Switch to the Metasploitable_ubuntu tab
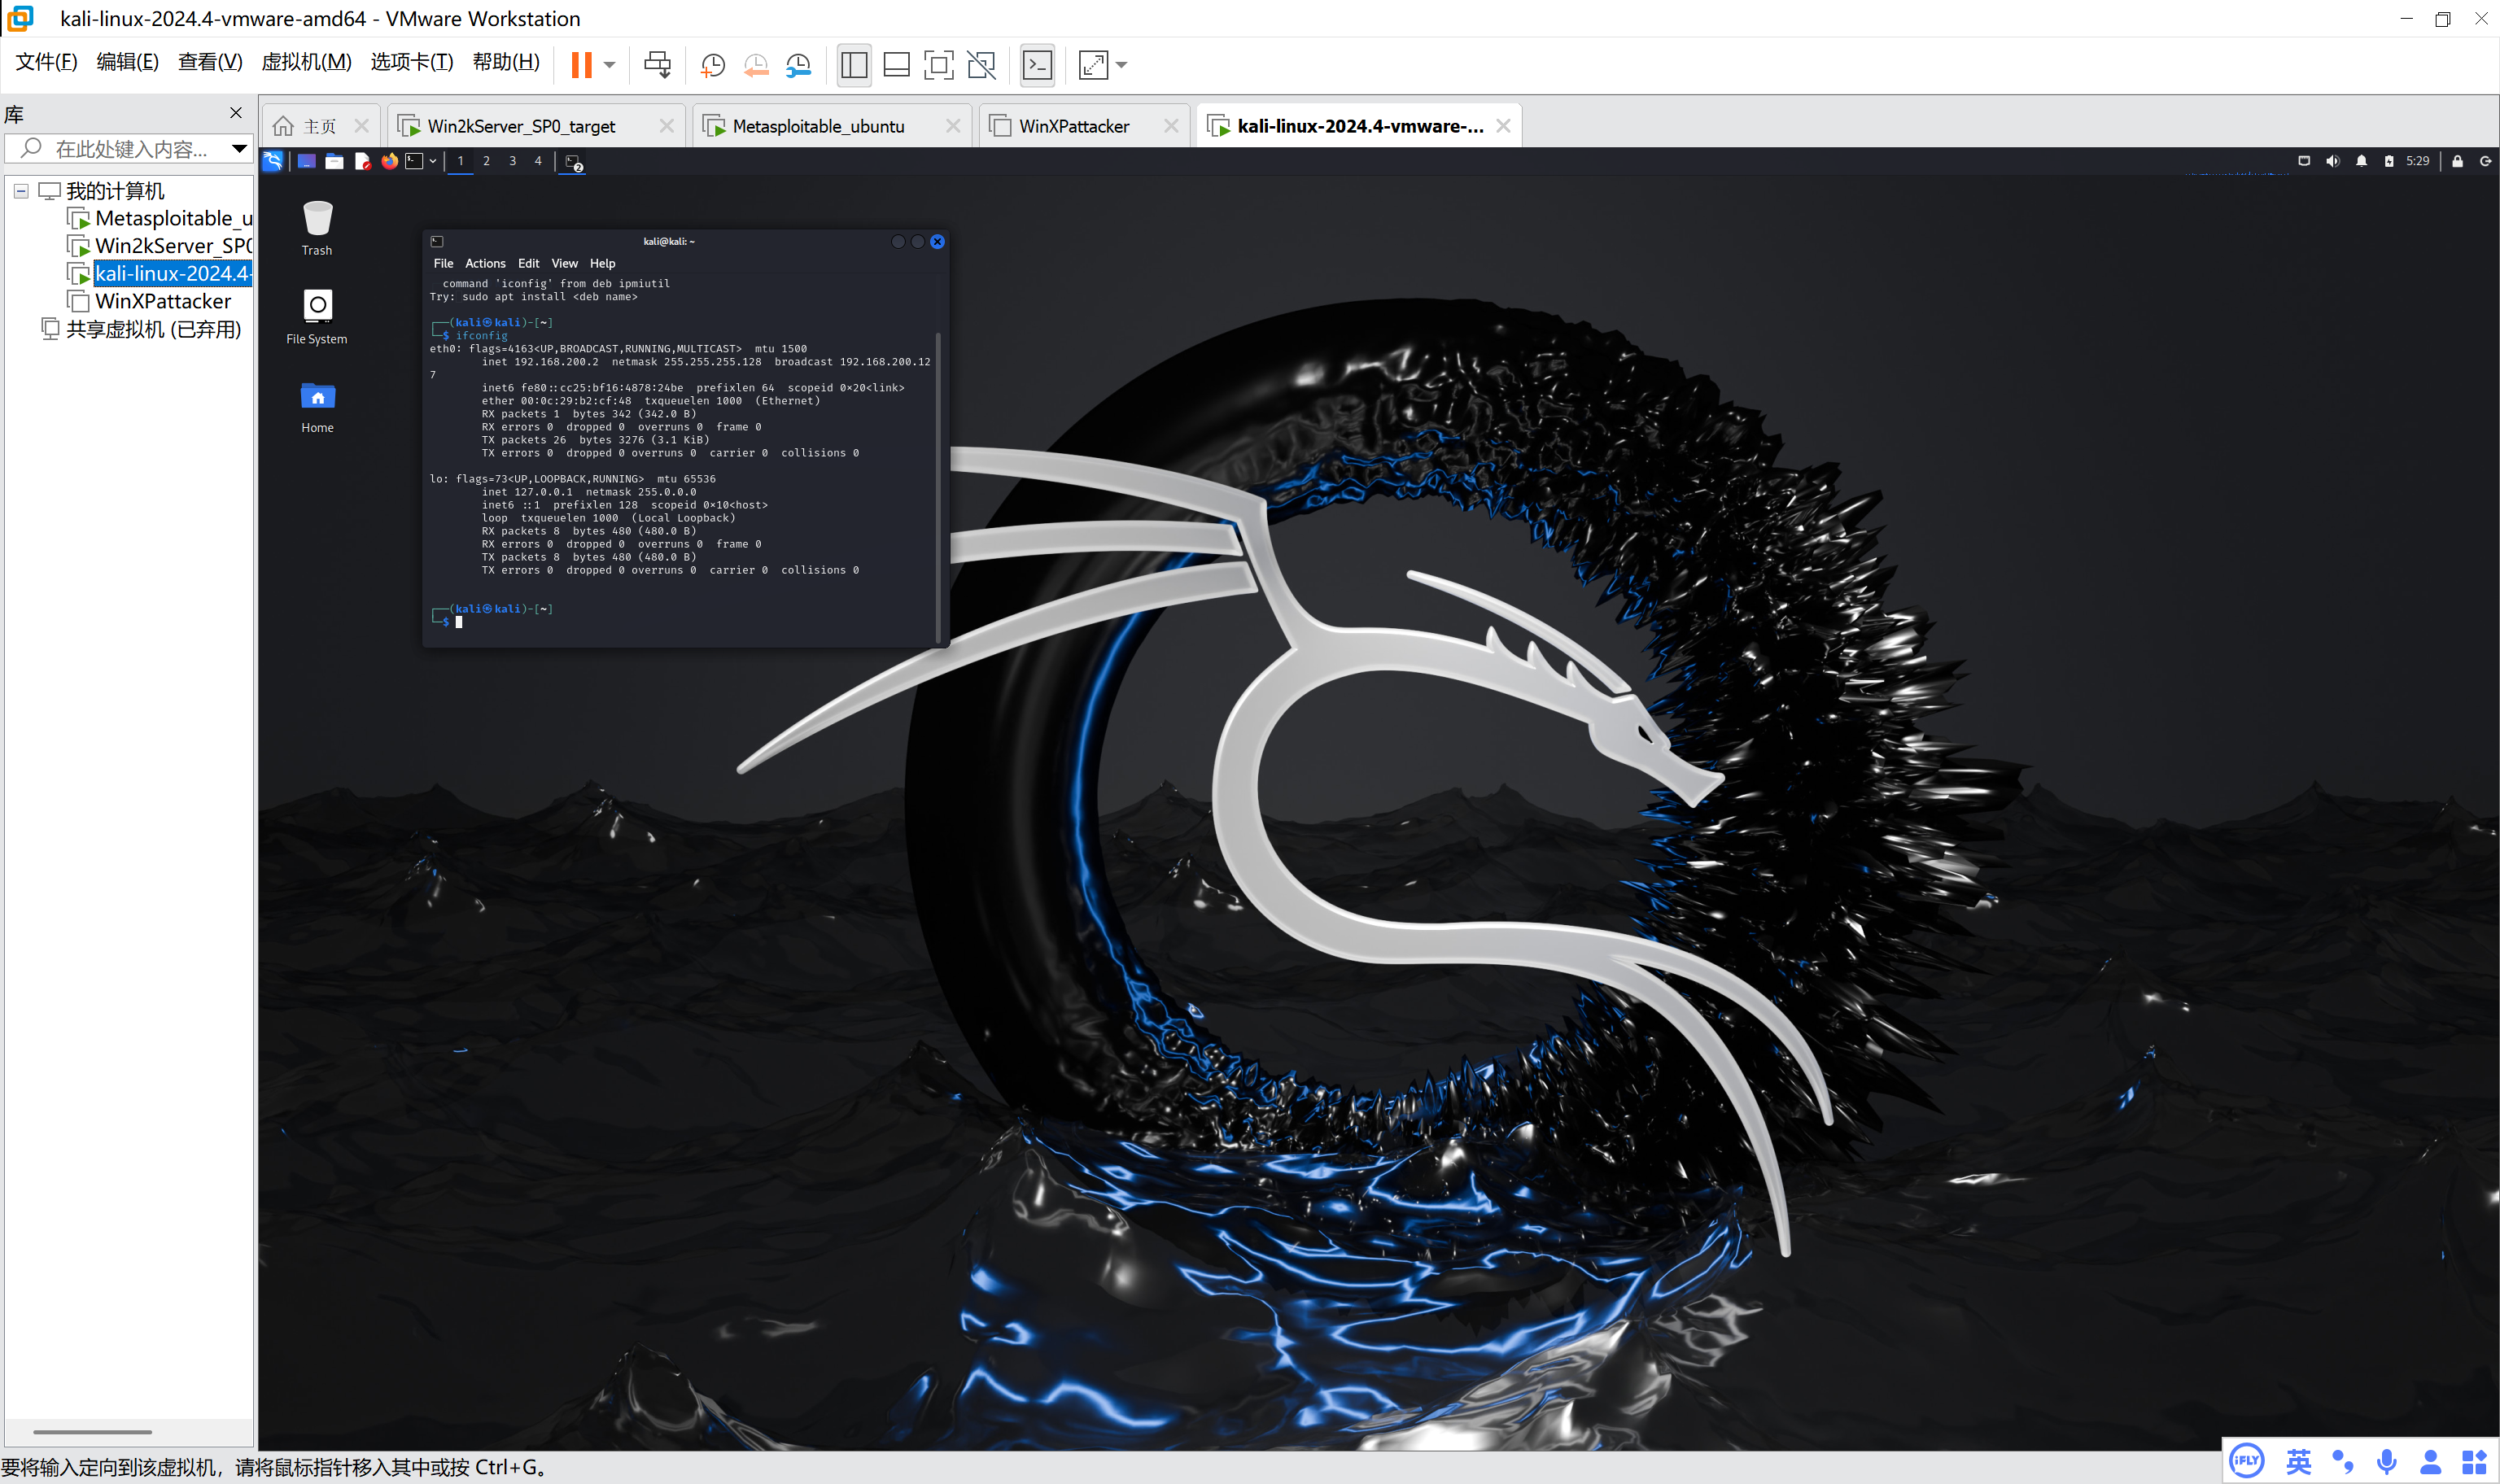Image resolution: width=2500 pixels, height=1484 pixels. [817, 126]
